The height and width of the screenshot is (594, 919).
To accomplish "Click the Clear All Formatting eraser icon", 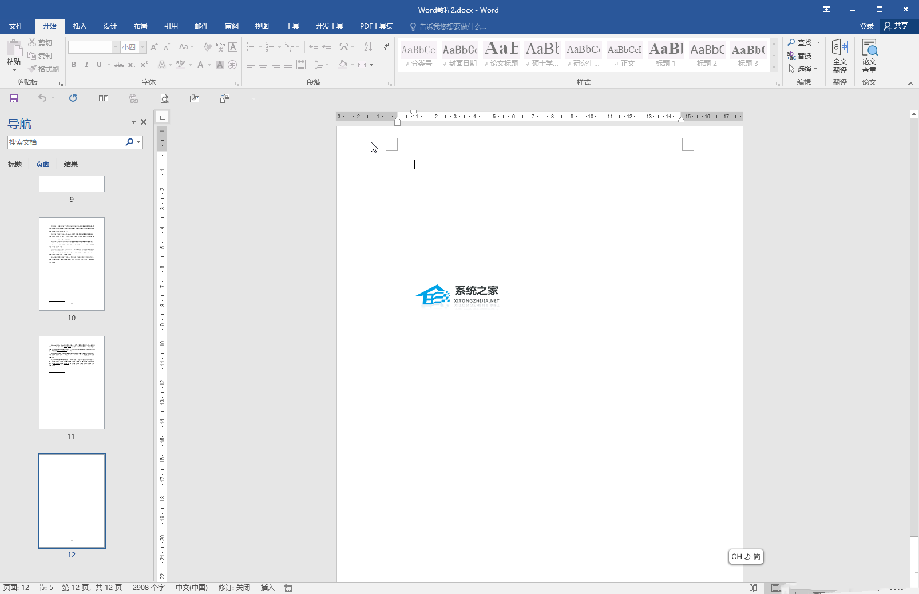I will (x=208, y=47).
